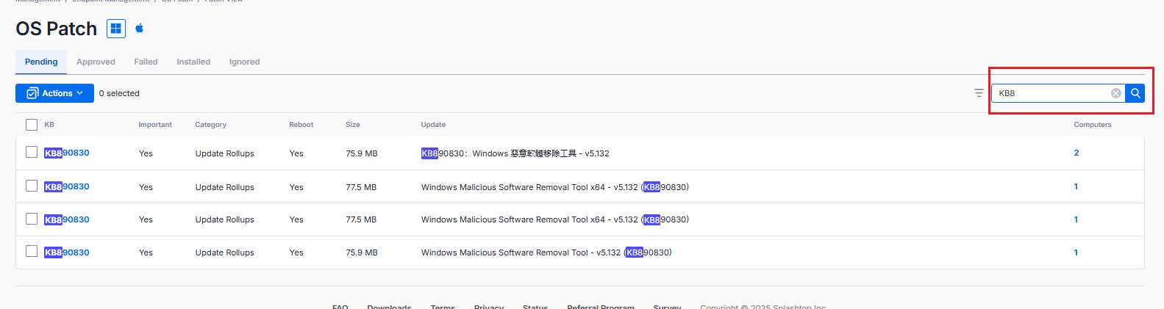
Task: Click 'Update Rollups' in the Chinese-titled row
Action: tap(225, 153)
